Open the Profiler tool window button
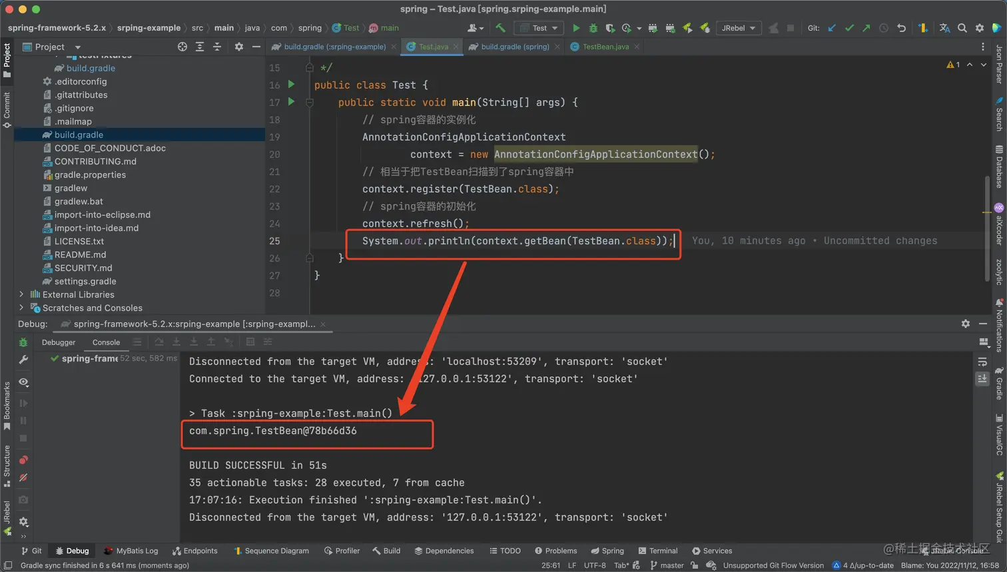This screenshot has width=1007, height=572. pyautogui.click(x=342, y=551)
